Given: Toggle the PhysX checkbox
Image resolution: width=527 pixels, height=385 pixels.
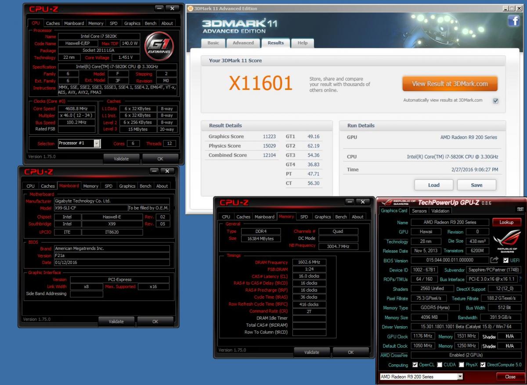Looking at the screenshot, I should pos(461,365).
